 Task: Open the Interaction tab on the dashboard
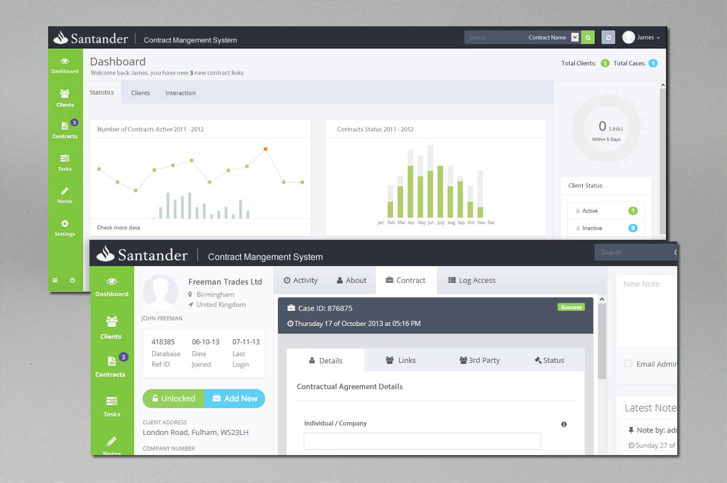[180, 92]
